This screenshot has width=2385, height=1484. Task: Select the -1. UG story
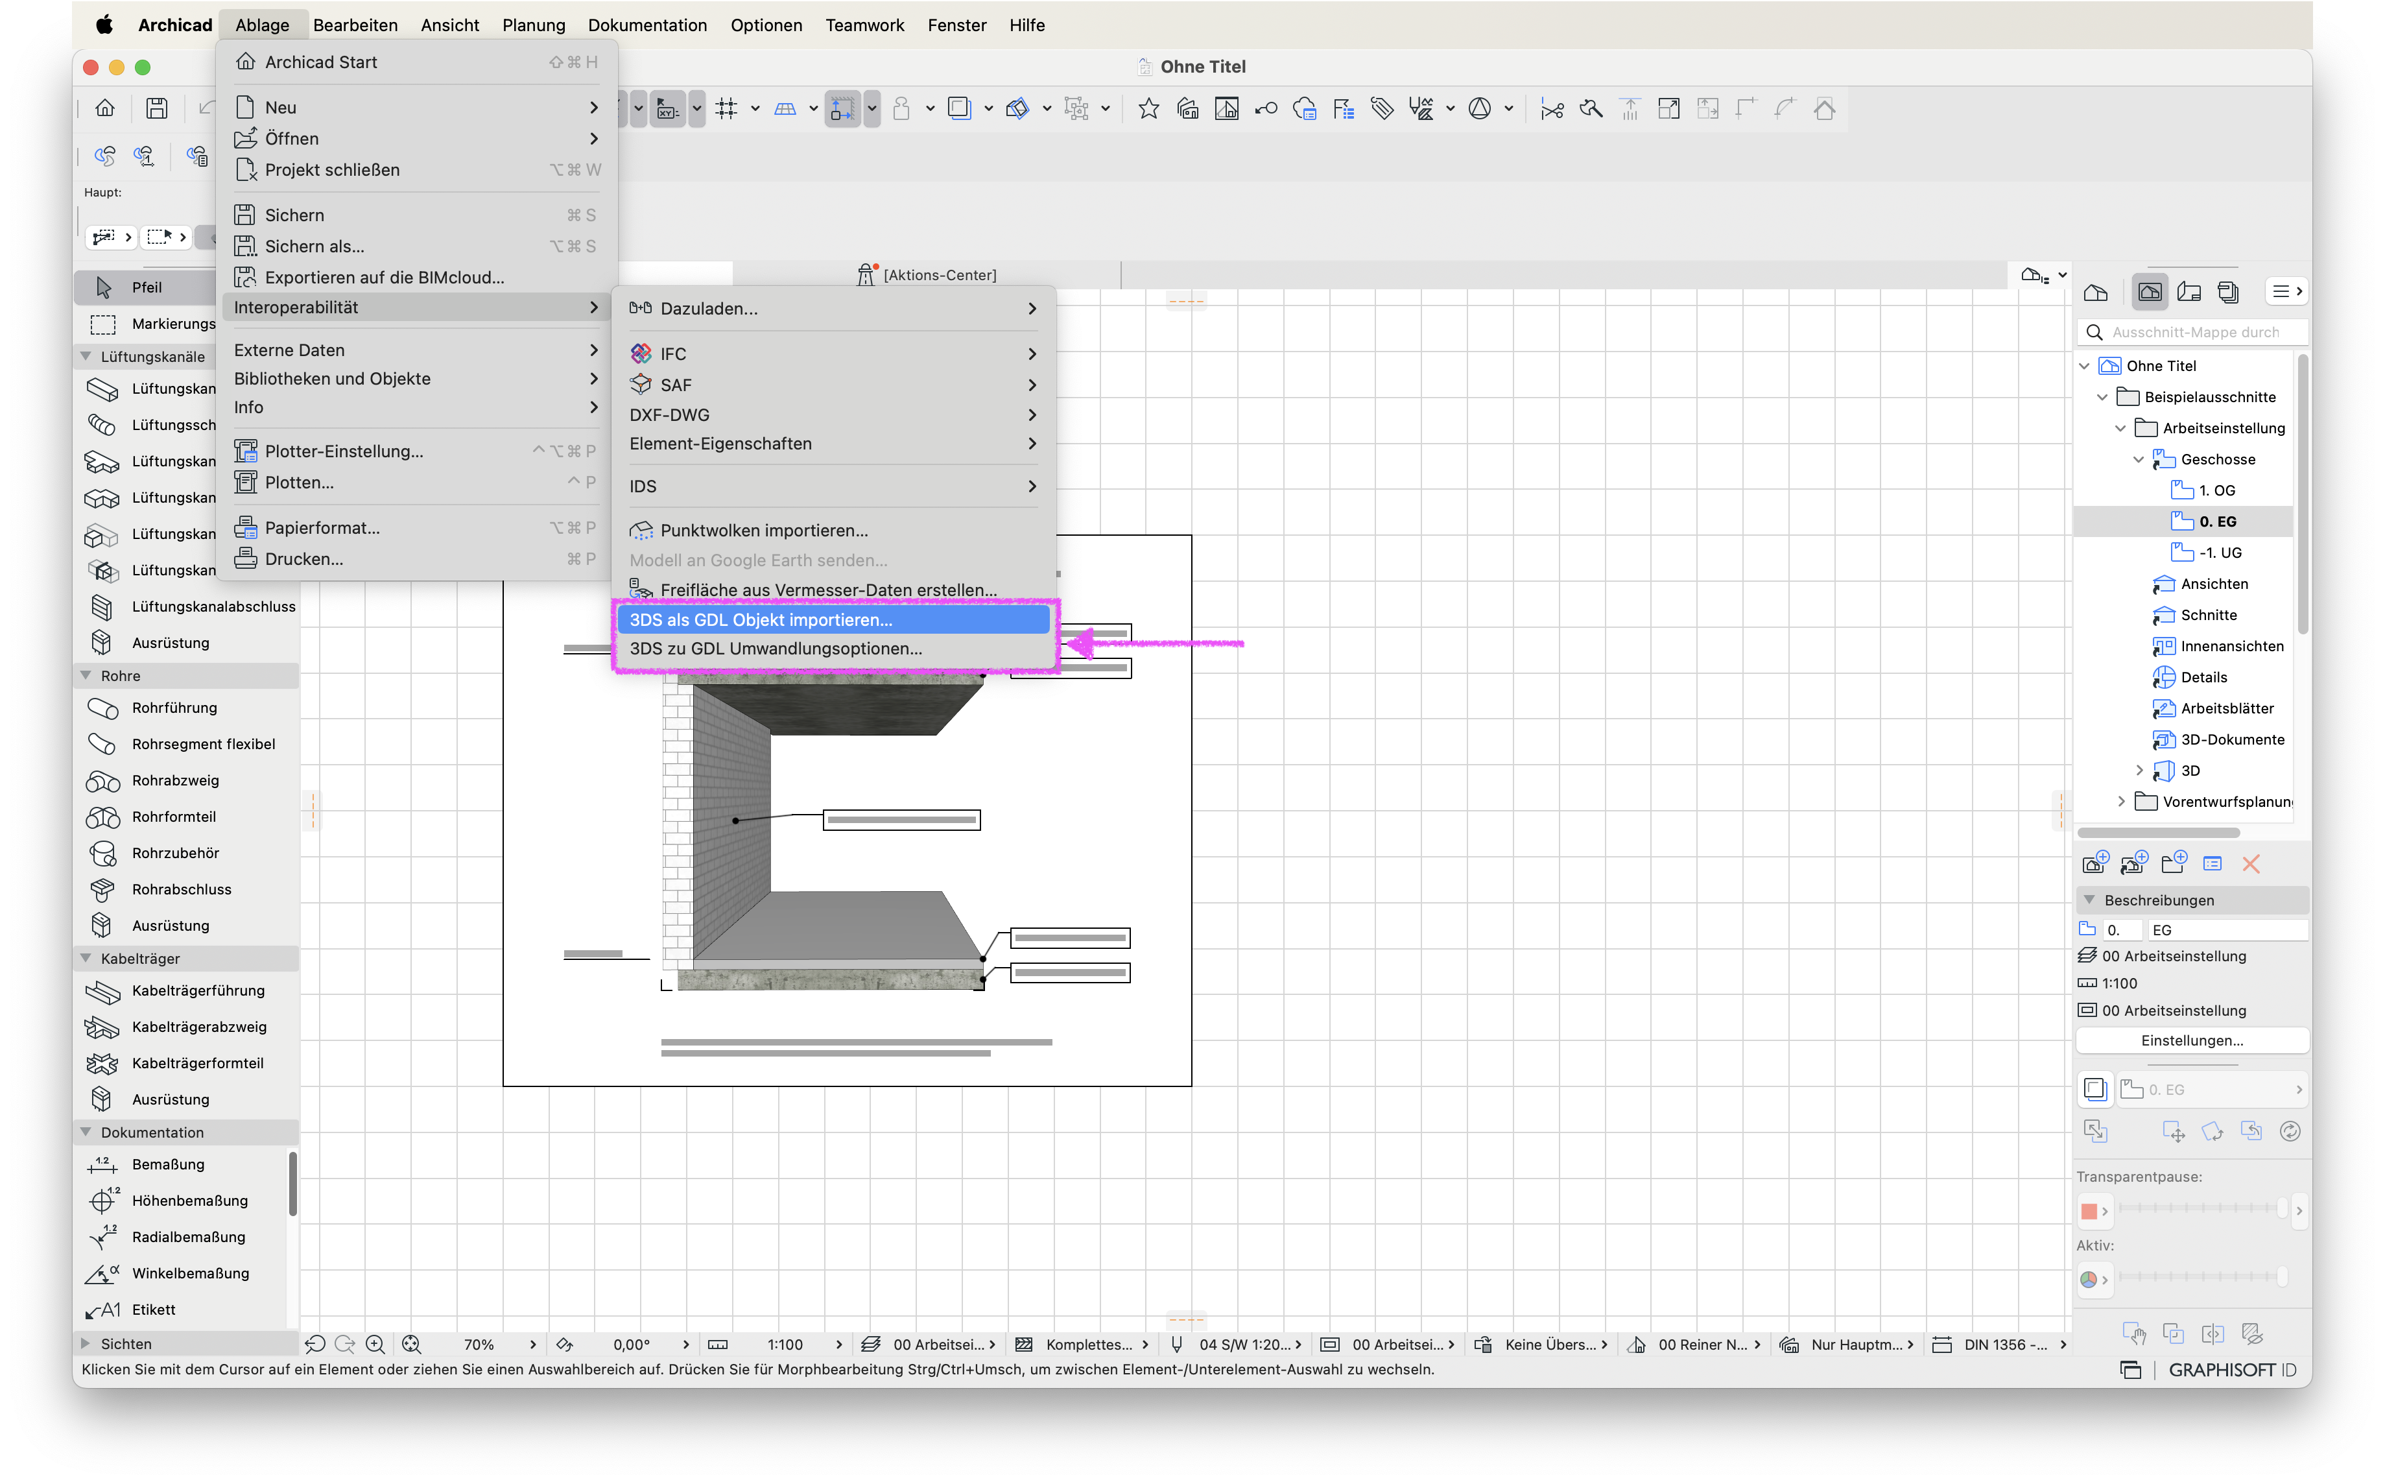coord(2219,553)
